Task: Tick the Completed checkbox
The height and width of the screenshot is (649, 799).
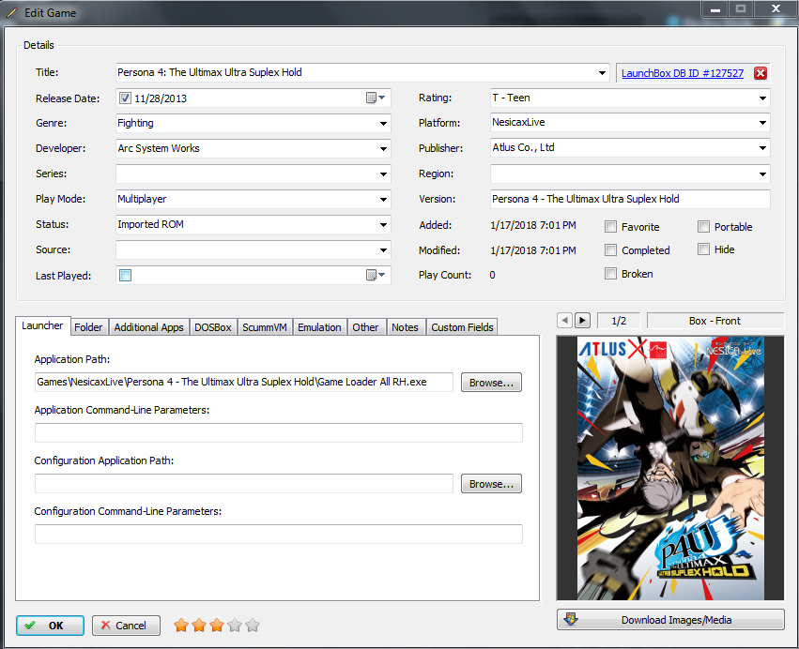Action: [610, 249]
